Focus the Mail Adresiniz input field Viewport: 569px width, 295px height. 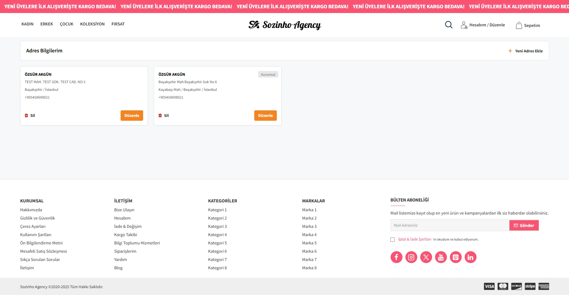450,225
